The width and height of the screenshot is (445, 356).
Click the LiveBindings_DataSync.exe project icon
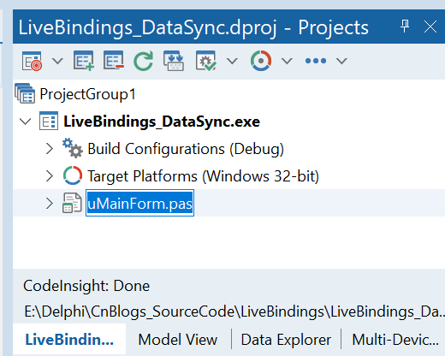tap(49, 121)
